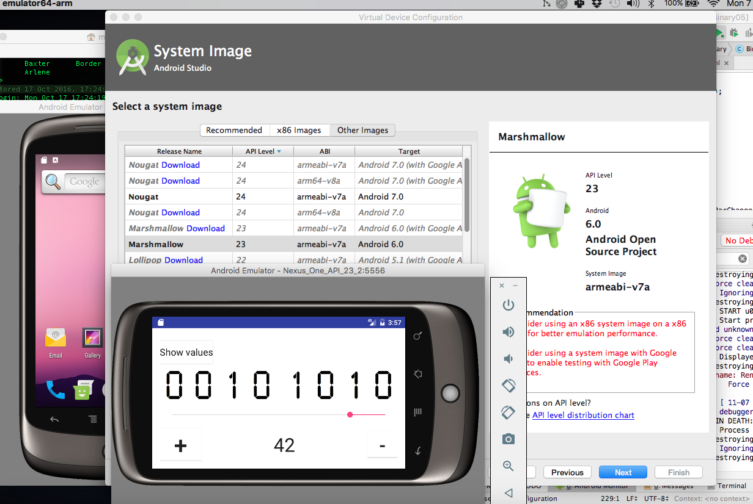
Task: Click the Next button
Action: pyautogui.click(x=623, y=472)
